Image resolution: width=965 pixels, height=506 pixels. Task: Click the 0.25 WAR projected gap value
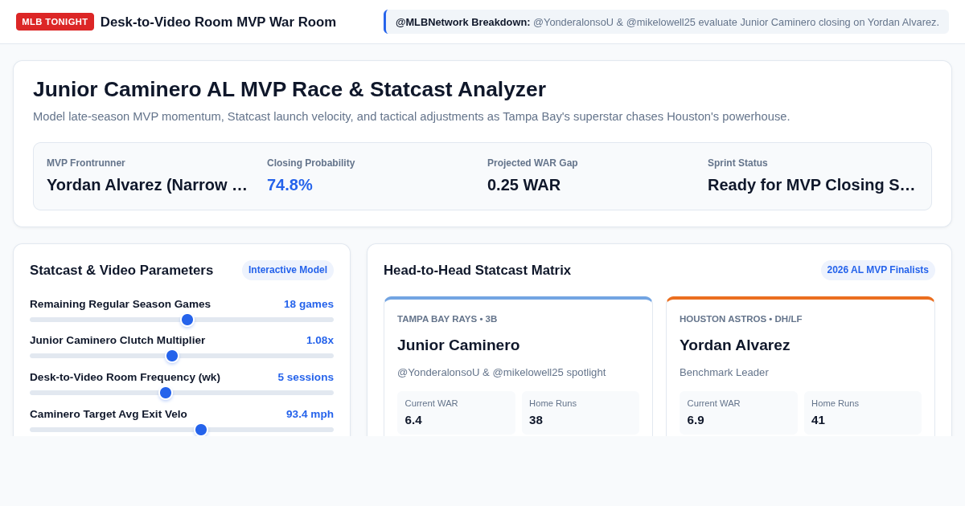point(524,185)
